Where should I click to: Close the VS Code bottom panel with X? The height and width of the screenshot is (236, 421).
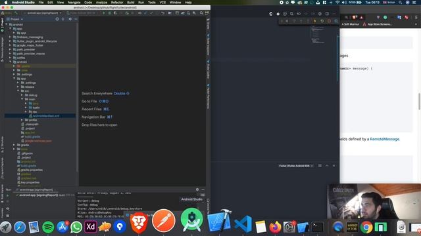point(334,166)
